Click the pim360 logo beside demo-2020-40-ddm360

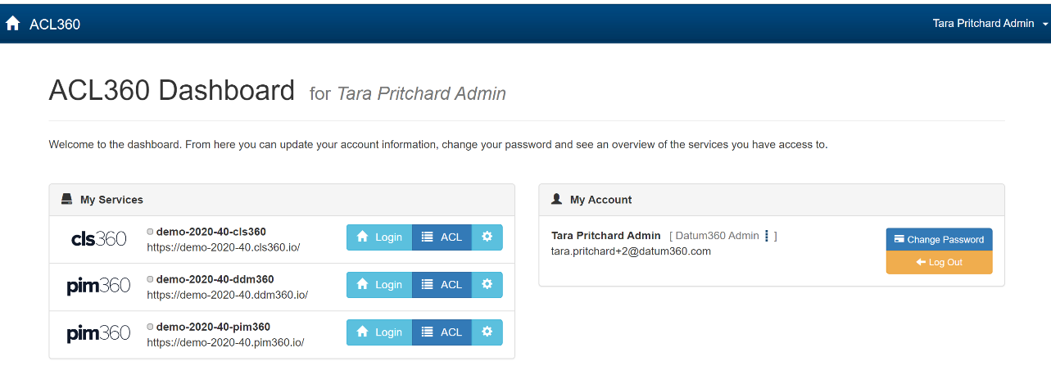click(x=98, y=286)
